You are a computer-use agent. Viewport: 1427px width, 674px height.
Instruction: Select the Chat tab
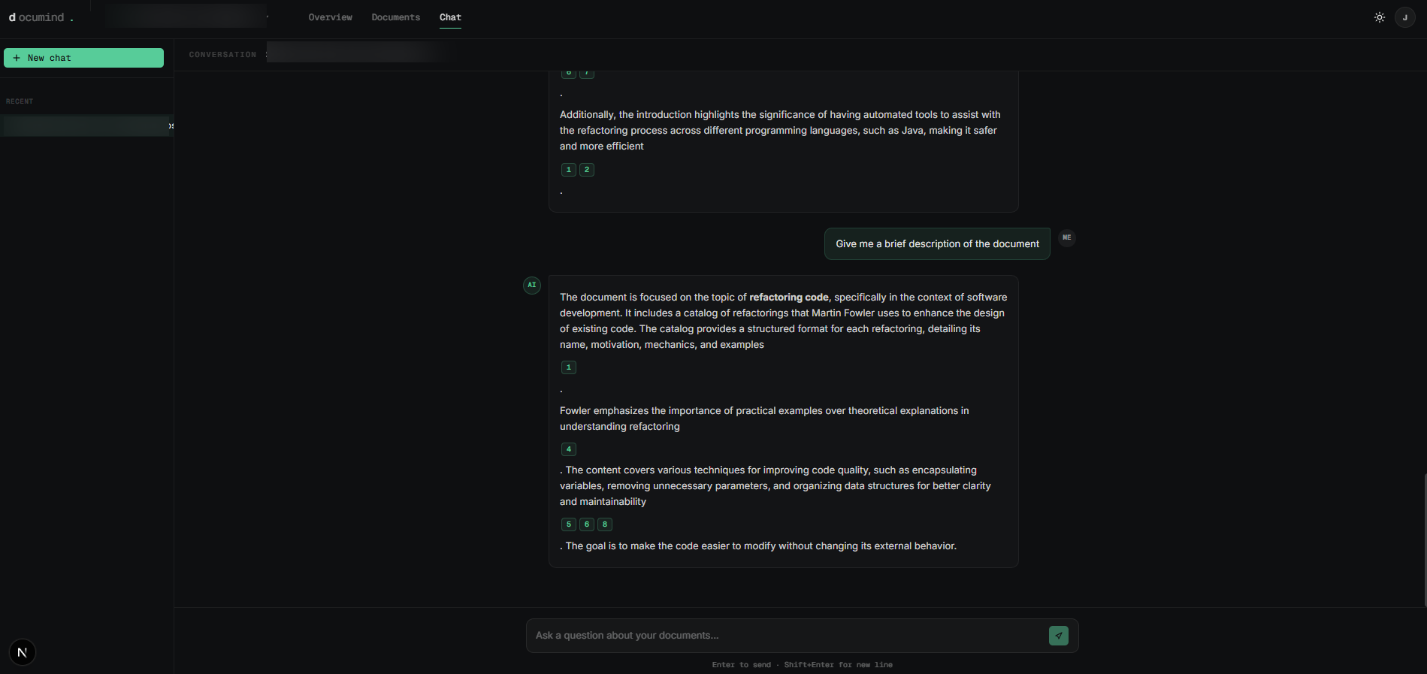(x=450, y=17)
